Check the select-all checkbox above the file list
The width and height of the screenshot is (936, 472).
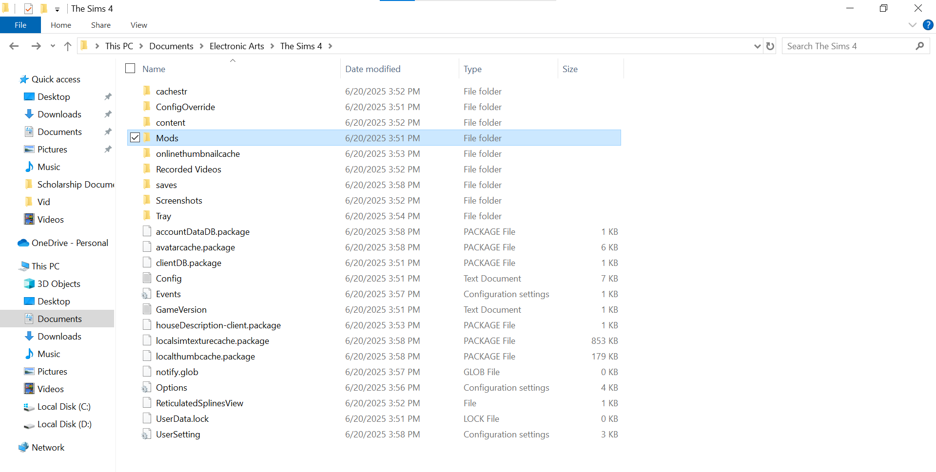(x=130, y=68)
